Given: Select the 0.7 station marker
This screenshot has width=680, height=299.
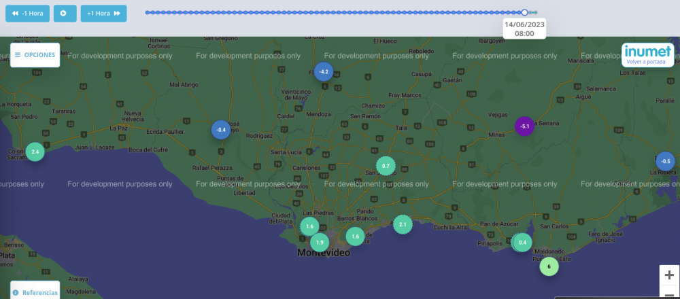Looking at the screenshot, I should pos(386,166).
